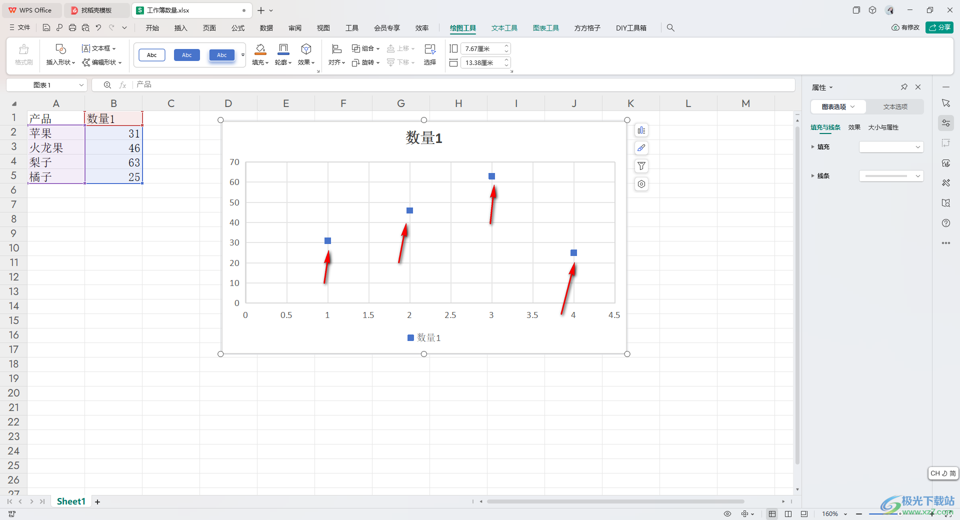This screenshot has height=520, width=960.
Task: Click the properties settings icon in right sidebar
Action: [946, 123]
